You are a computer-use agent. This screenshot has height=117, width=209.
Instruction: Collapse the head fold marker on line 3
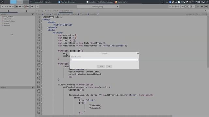point(41,22)
